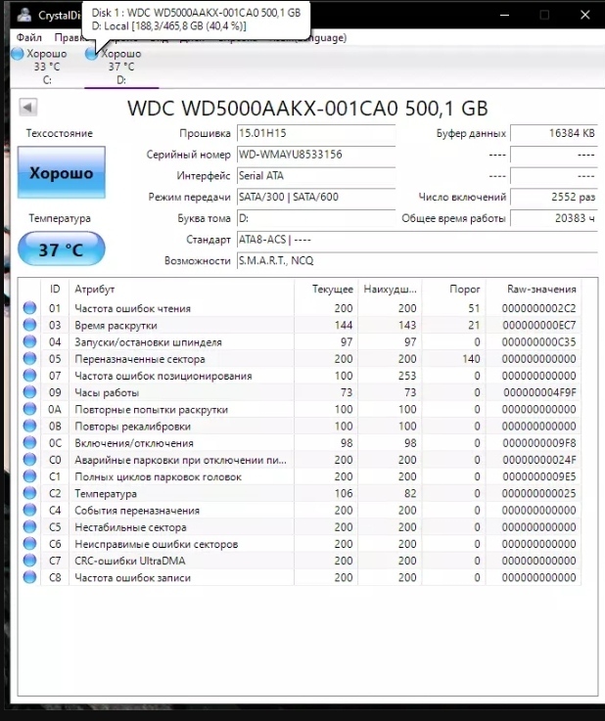This screenshot has width=605, height=721.
Task: Click status circle of attribute 0A
Action: [30, 409]
